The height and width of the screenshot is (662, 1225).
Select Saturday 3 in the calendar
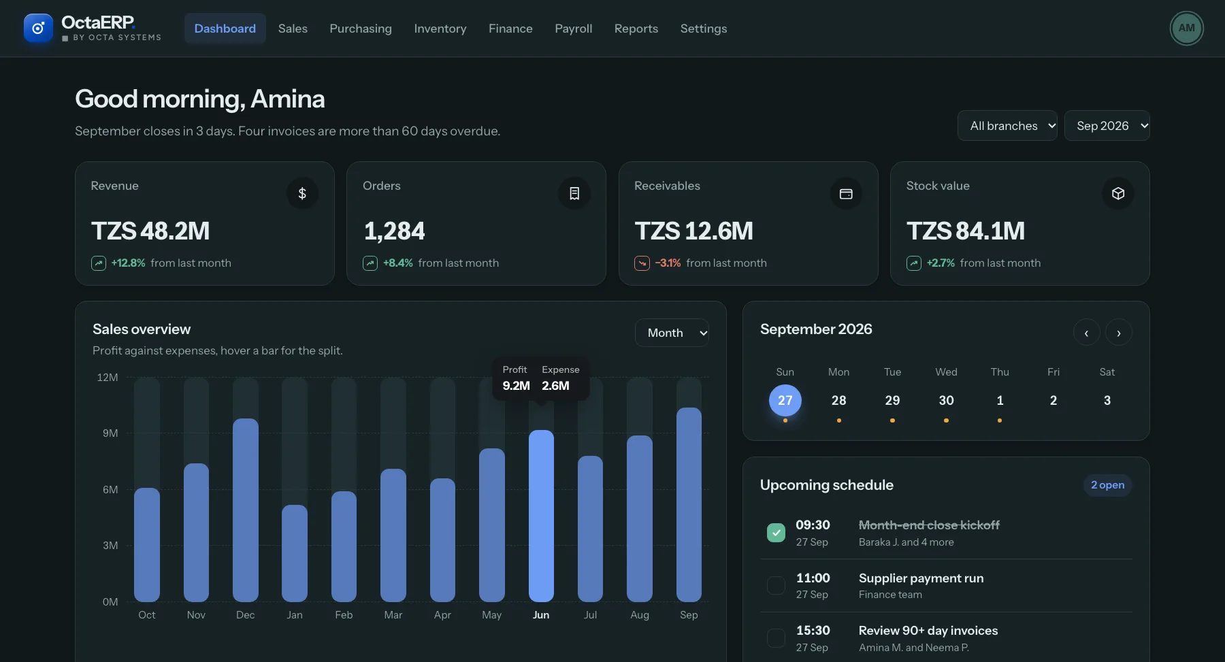pos(1107,401)
